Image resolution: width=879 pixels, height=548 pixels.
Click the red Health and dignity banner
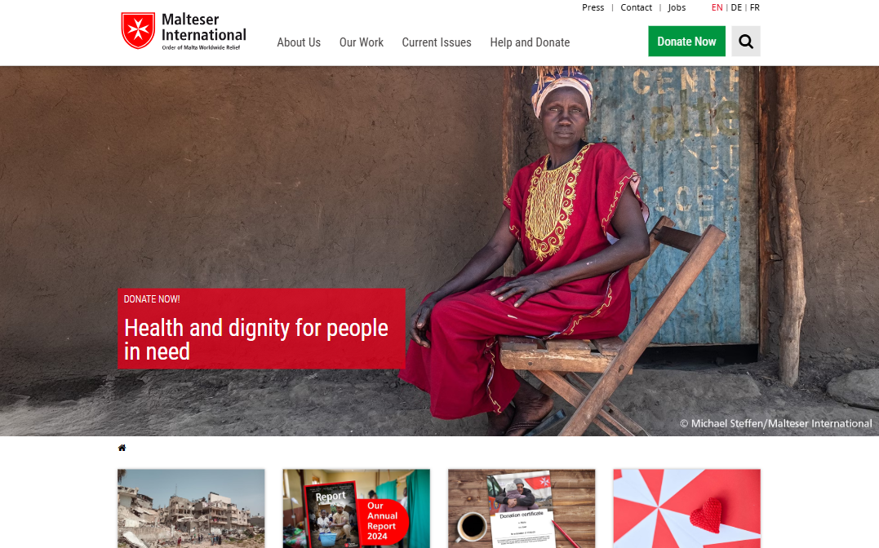pyautogui.click(x=261, y=329)
